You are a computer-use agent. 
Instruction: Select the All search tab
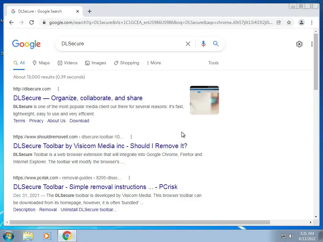[x=19, y=63]
